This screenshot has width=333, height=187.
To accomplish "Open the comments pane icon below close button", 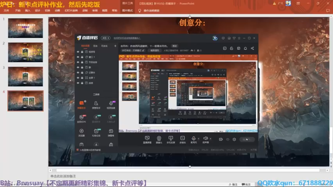I will tap(328, 10).
